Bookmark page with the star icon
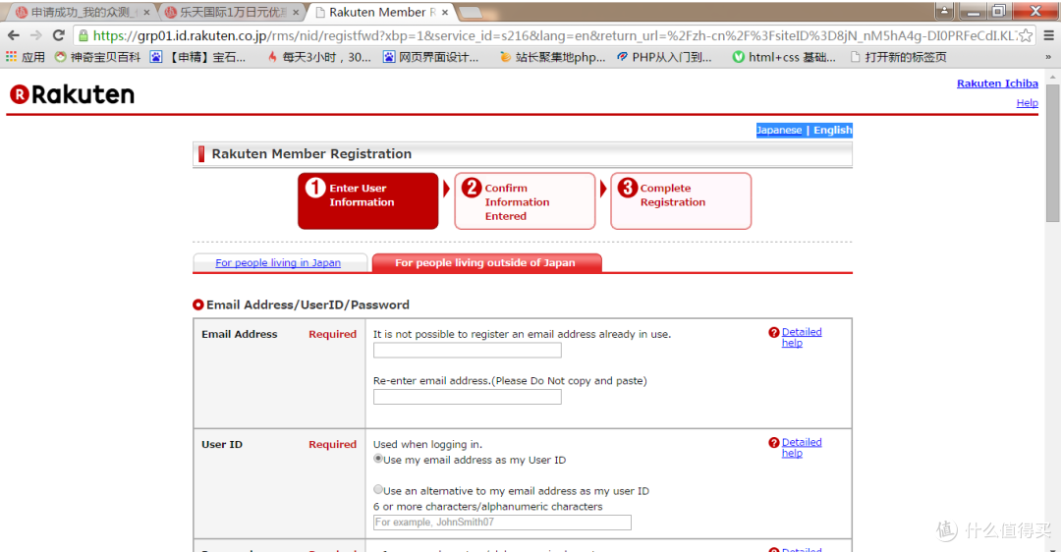 (1026, 35)
